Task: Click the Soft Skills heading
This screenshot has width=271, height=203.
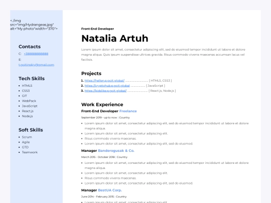Action: coord(31,130)
